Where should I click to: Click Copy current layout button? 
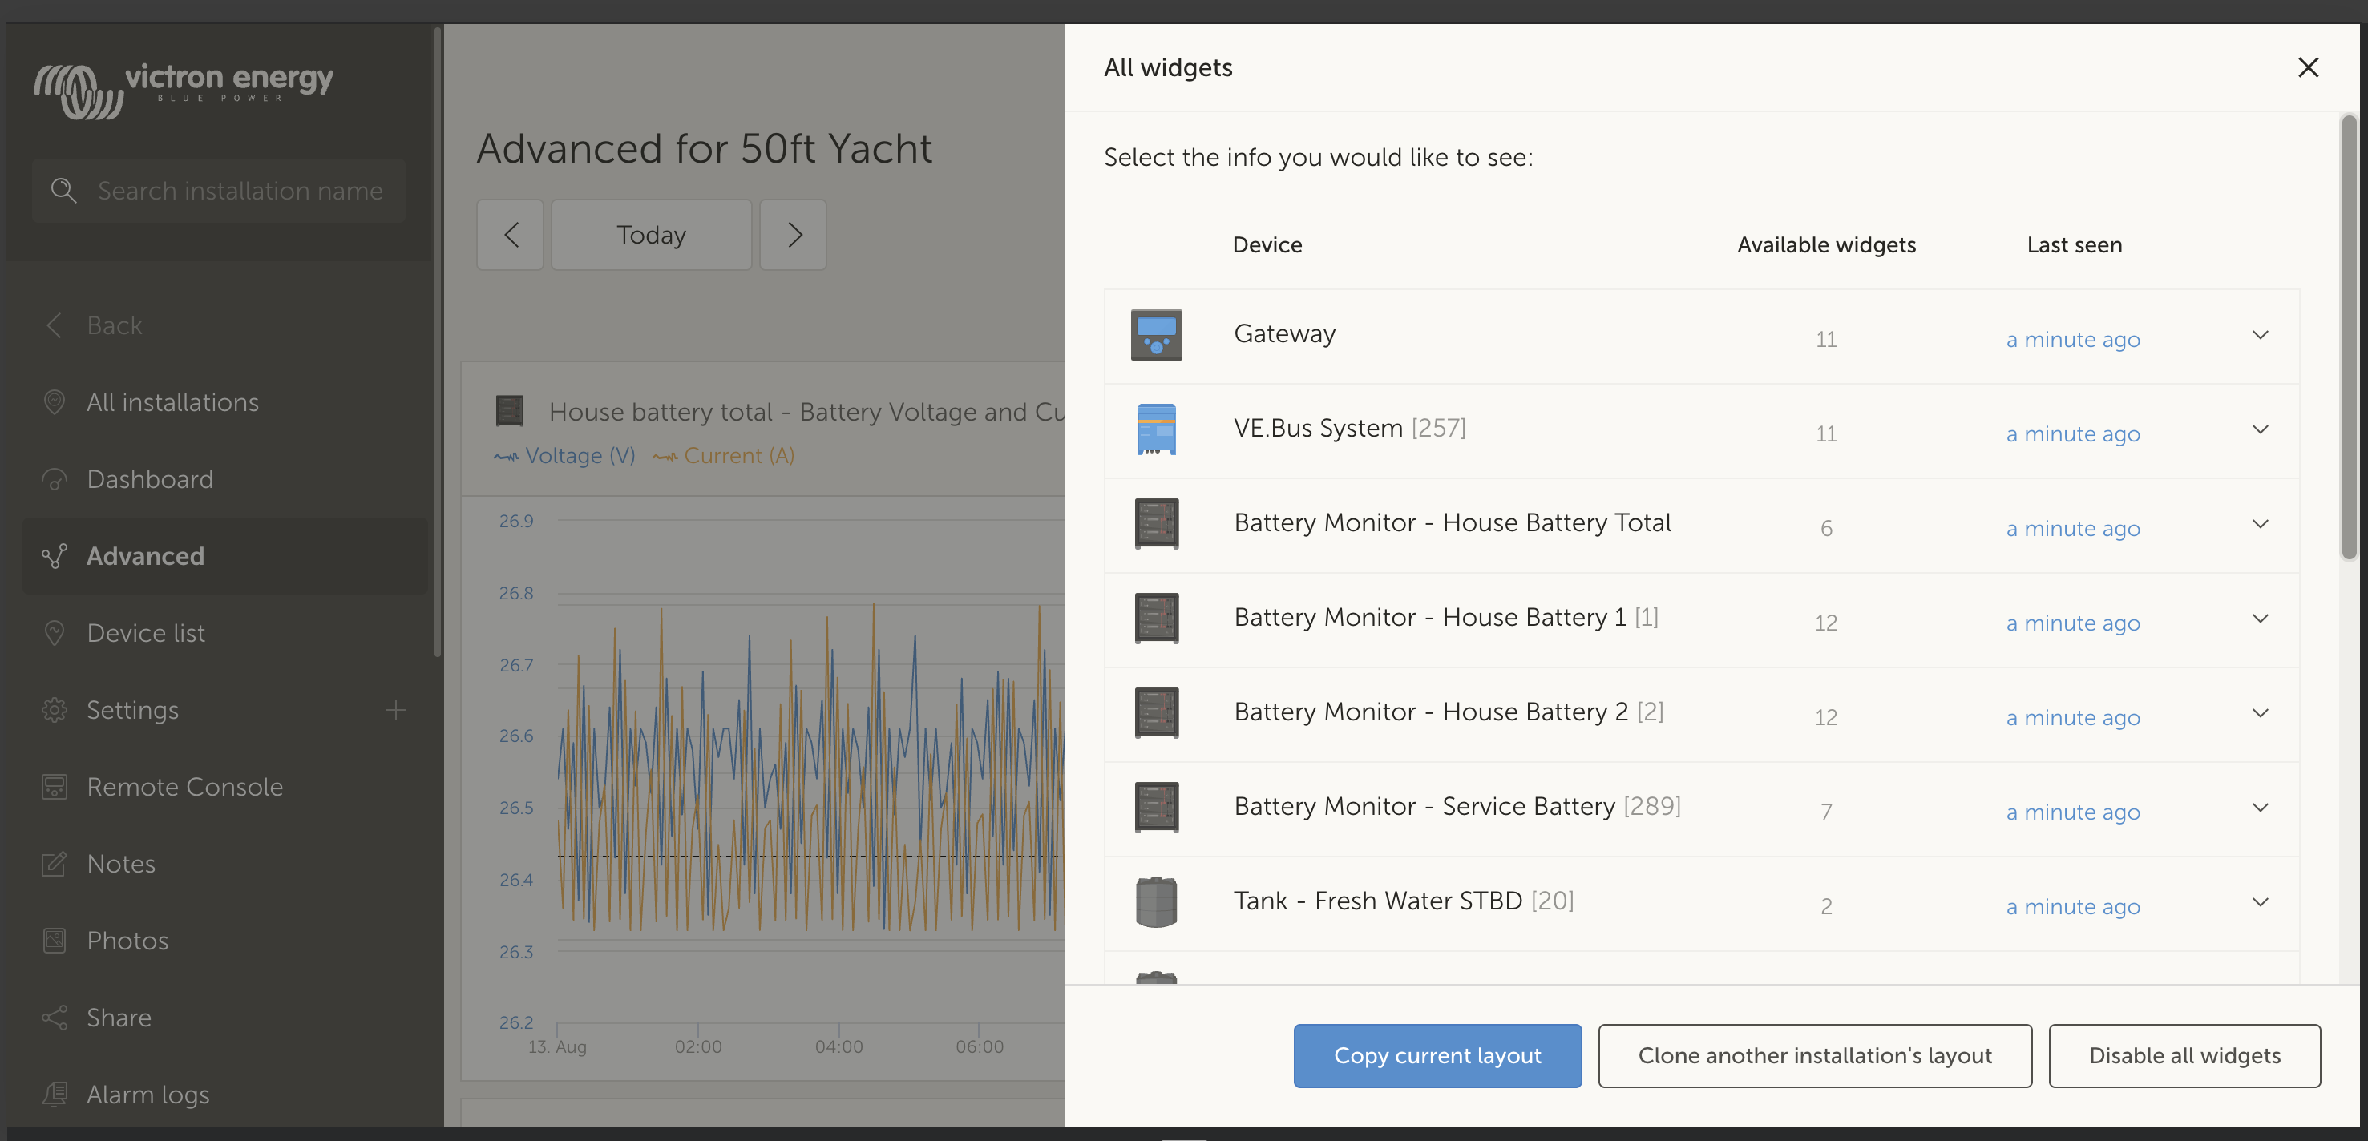tap(1437, 1057)
